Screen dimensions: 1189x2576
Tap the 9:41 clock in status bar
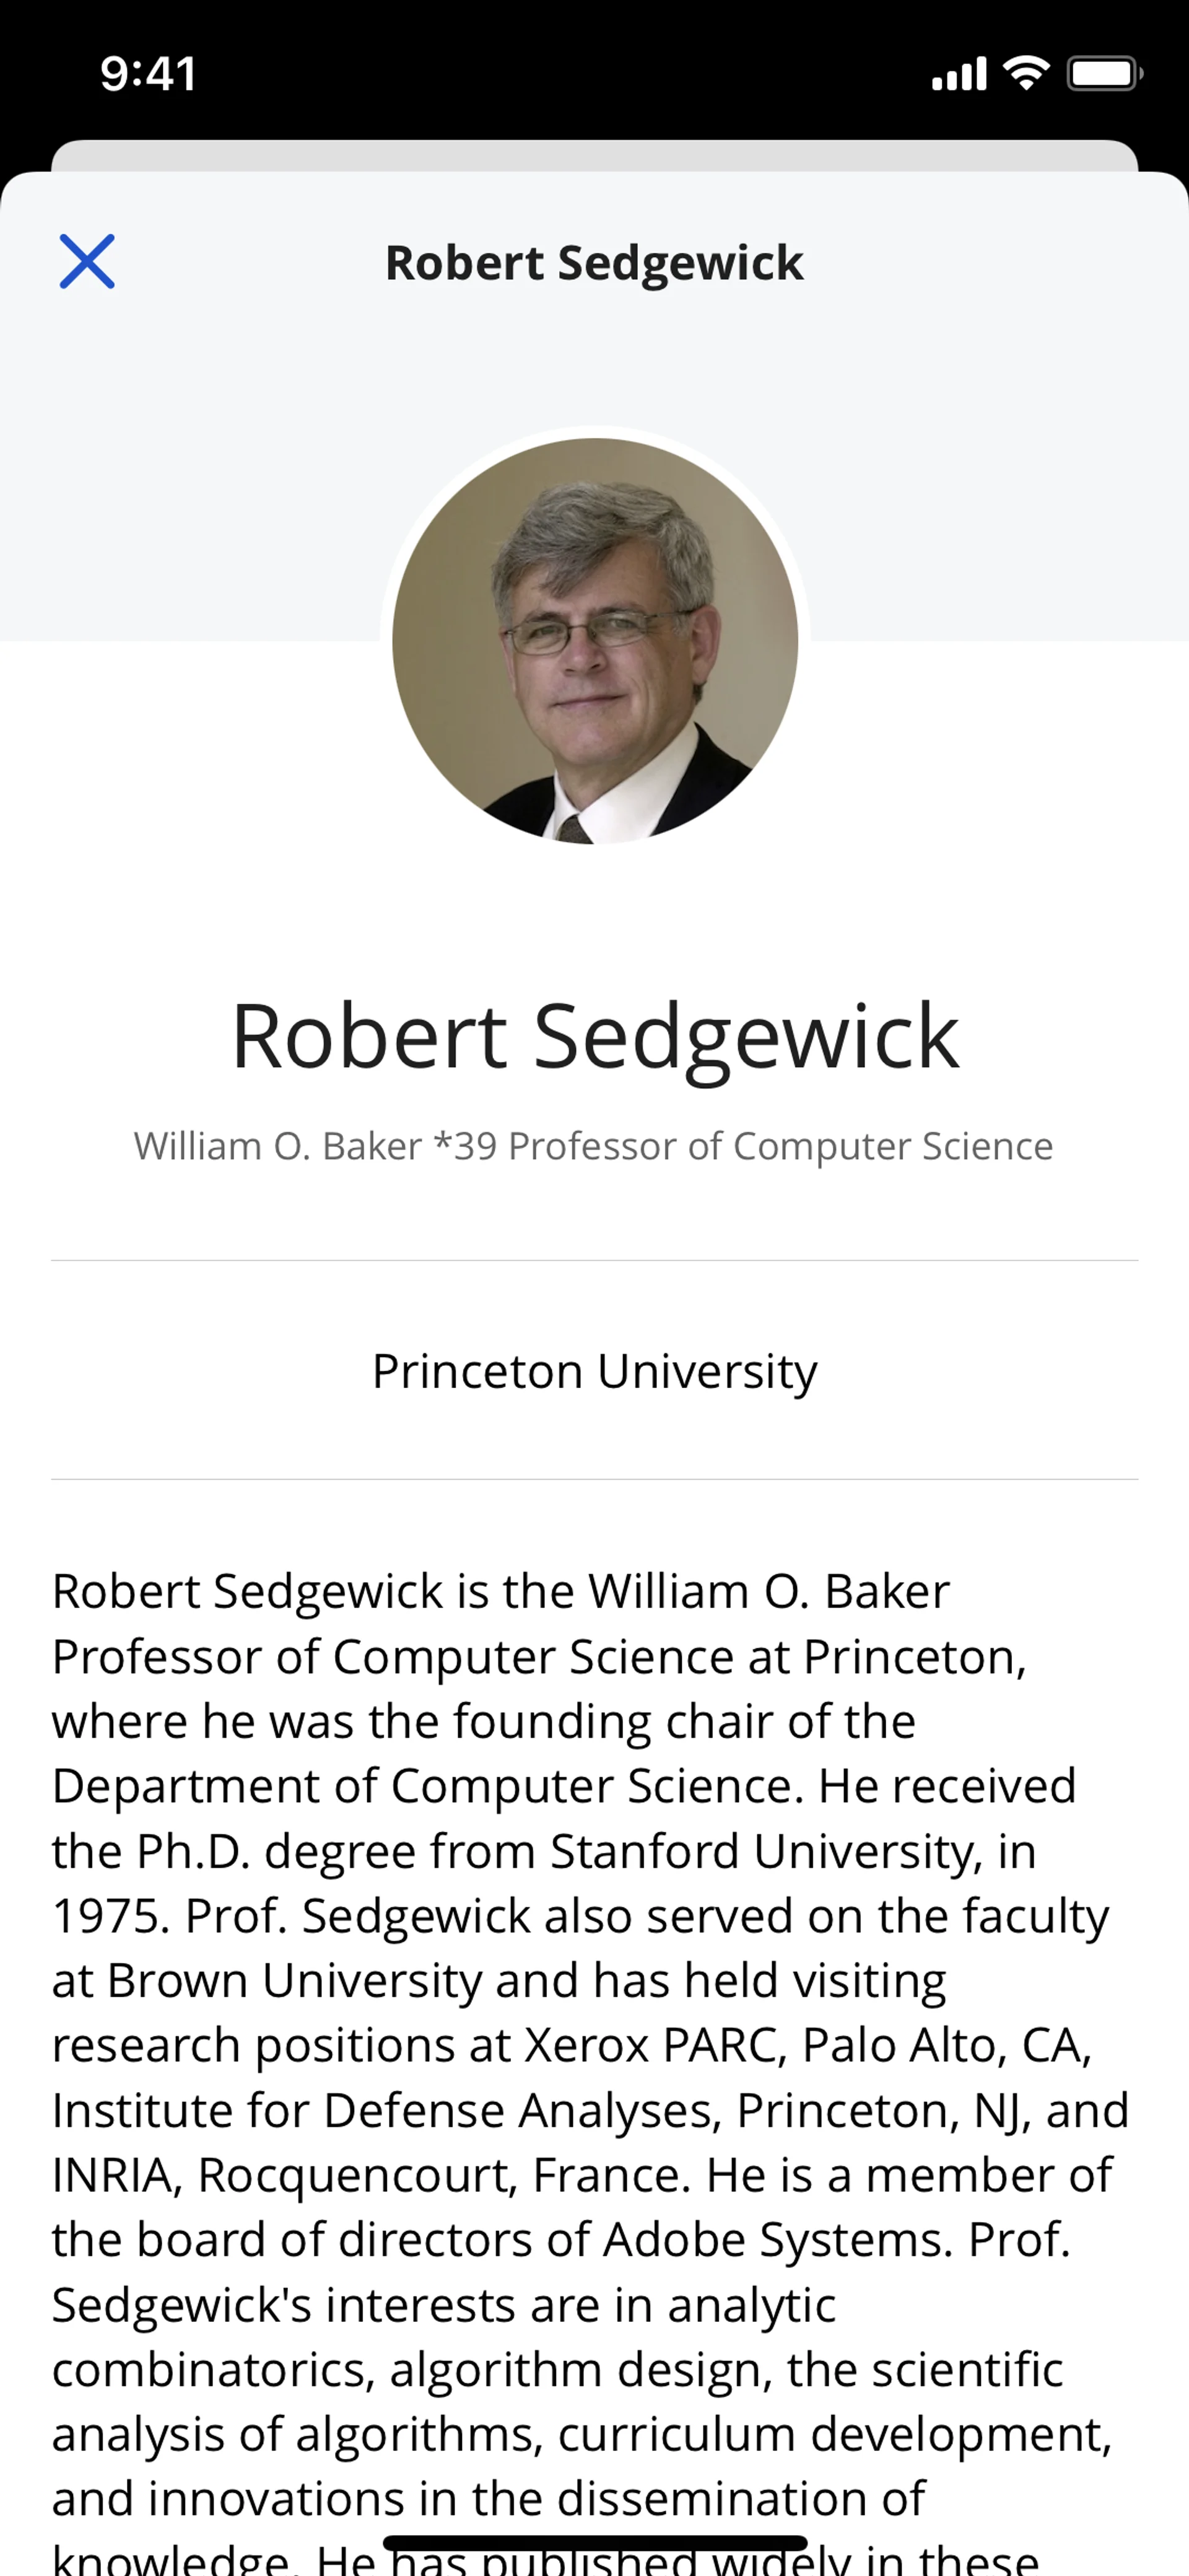pyautogui.click(x=149, y=74)
